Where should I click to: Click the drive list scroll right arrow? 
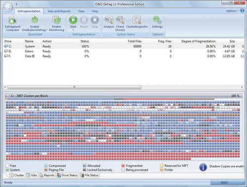pos(242,87)
